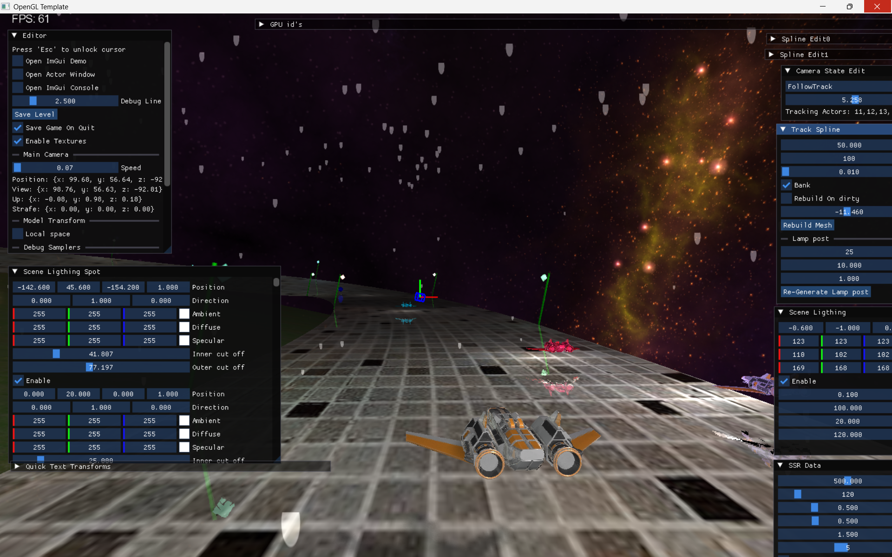Screen dimensions: 892x557
Task: Expand the Spline Edit1 panel
Action: pos(771,54)
